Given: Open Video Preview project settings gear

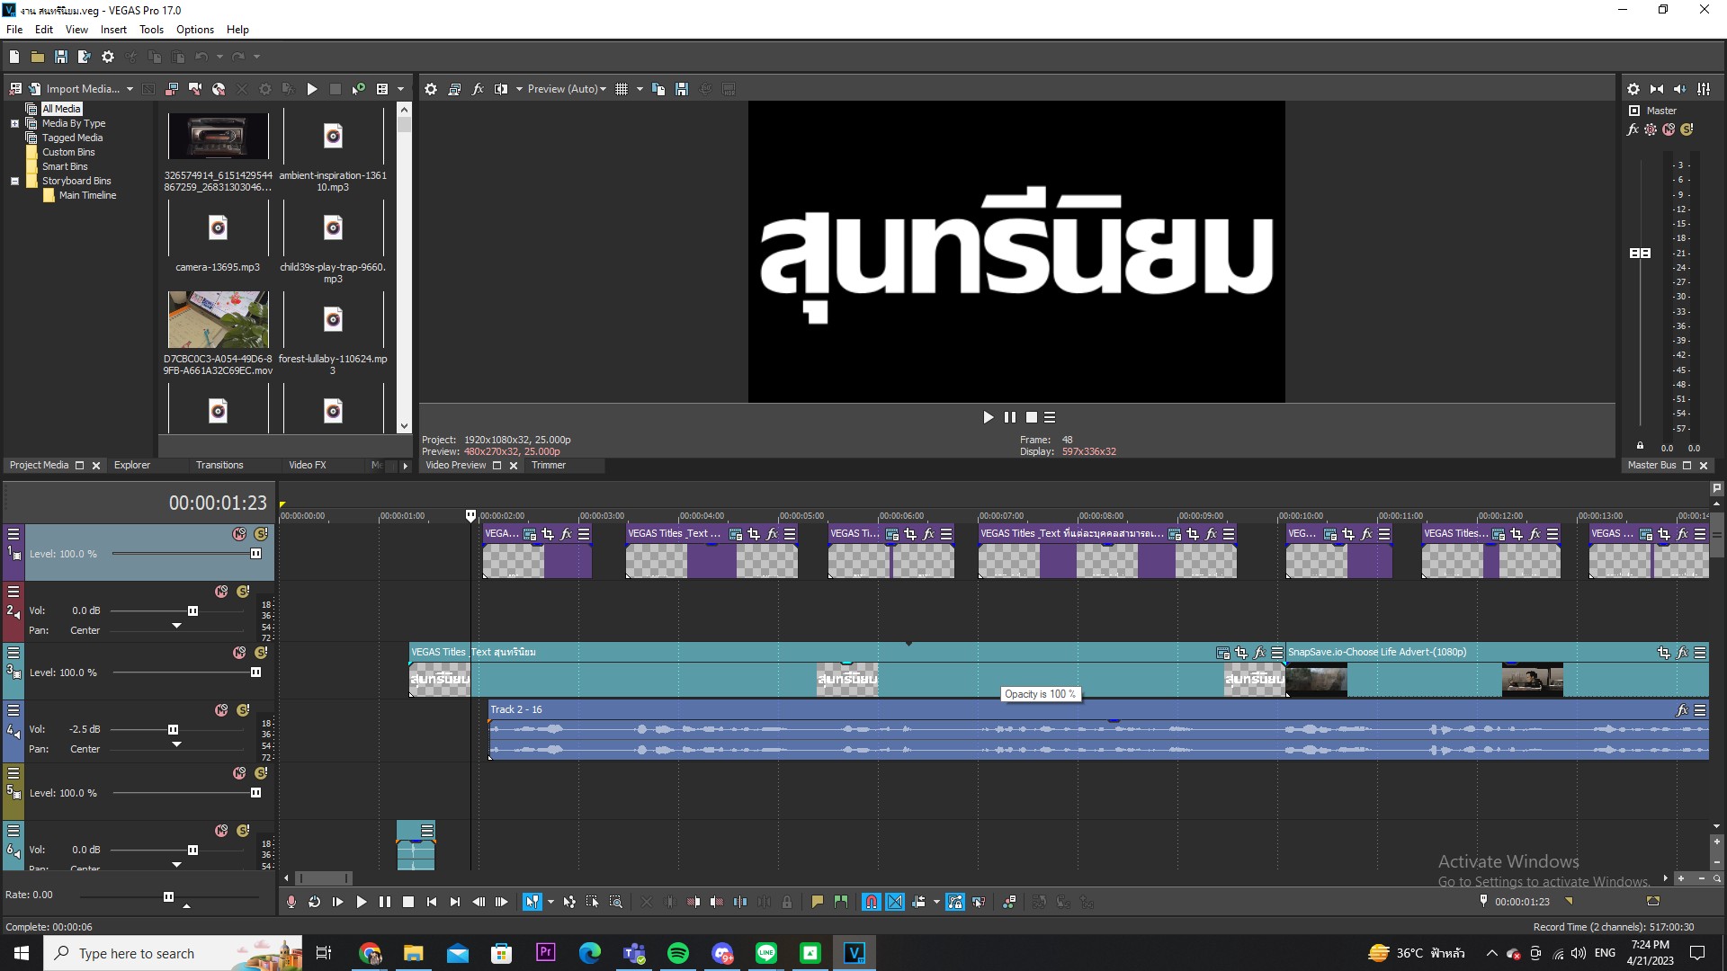Looking at the screenshot, I should [431, 89].
